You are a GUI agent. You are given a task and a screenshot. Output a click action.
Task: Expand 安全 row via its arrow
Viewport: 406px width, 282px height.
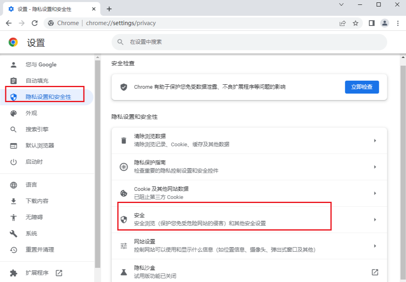[375, 220]
